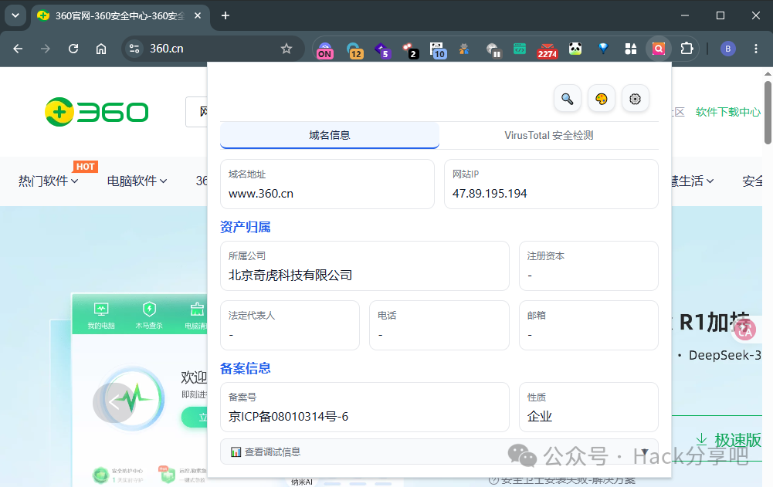Click the 电话 card
Screen dimensions: 773x487
pos(439,326)
